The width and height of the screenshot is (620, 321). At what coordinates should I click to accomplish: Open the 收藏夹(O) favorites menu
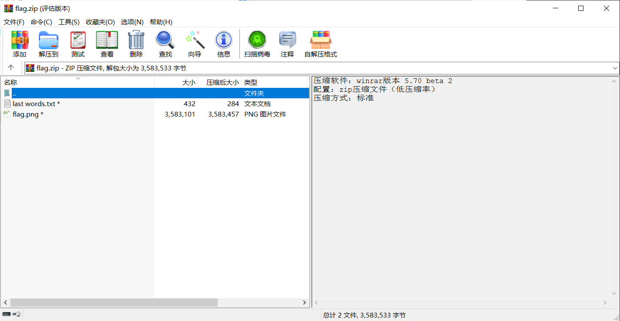pos(100,22)
